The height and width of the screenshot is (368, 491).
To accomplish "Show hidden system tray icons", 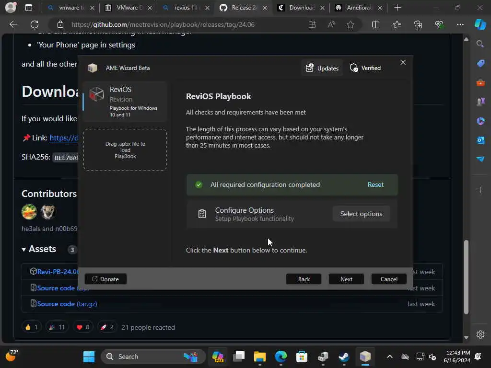I will click(389, 356).
